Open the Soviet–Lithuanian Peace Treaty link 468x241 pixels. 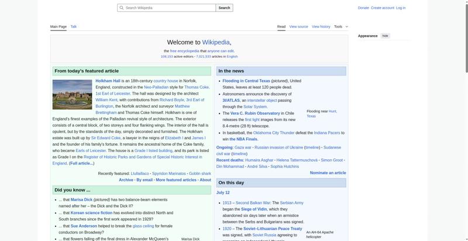(273, 229)
